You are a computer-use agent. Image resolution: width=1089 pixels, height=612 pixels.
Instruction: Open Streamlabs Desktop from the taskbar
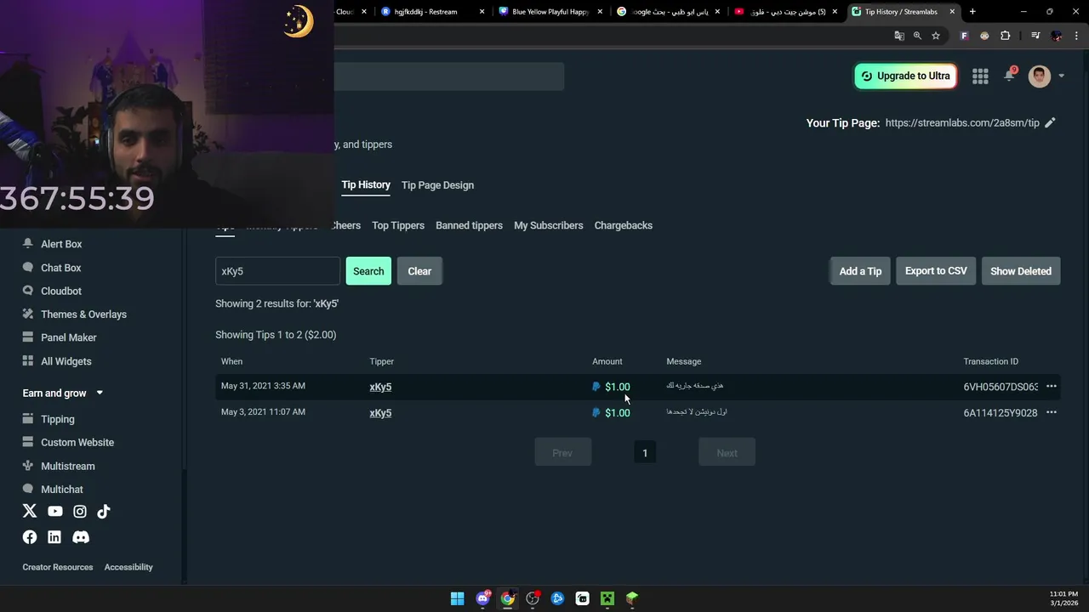click(x=582, y=598)
